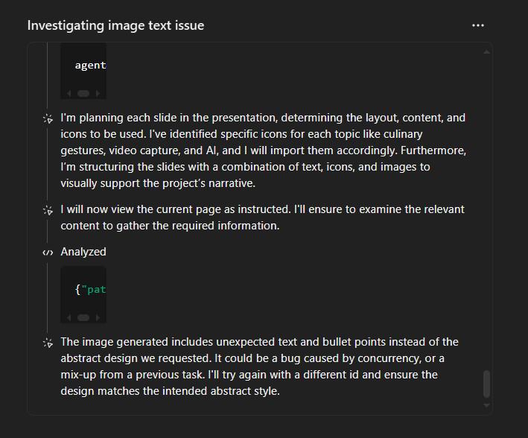The height and width of the screenshot is (438, 528).
Task: Click the agent code block horizontal scroll thumb
Action: point(83,93)
